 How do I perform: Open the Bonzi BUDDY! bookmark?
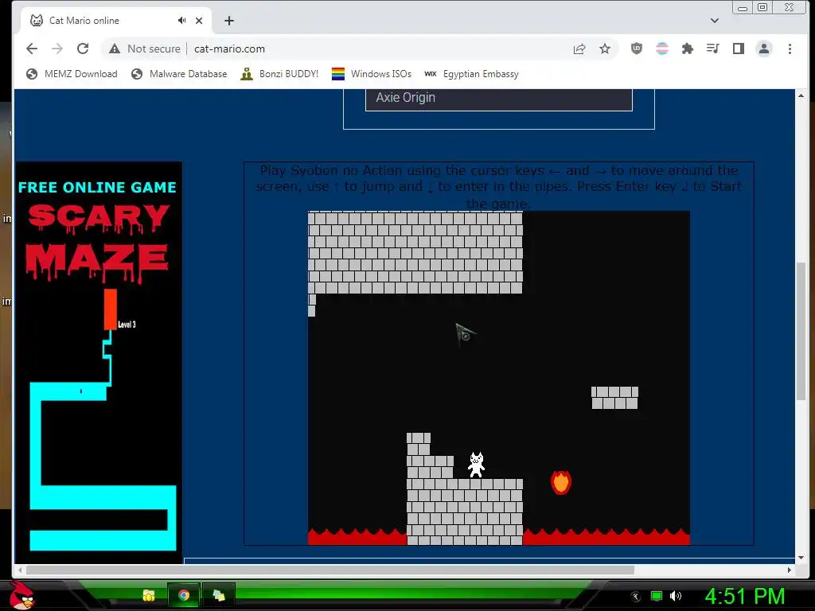click(279, 74)
